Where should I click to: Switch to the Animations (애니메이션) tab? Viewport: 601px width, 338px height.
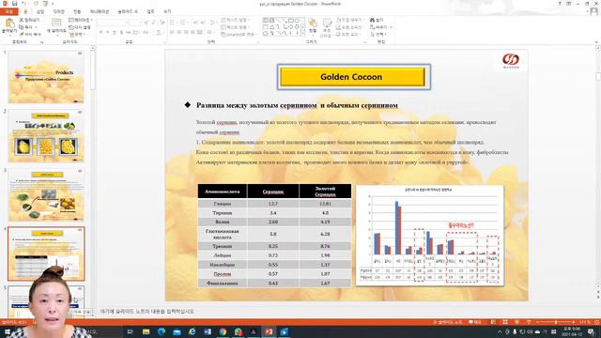[100, 11]
